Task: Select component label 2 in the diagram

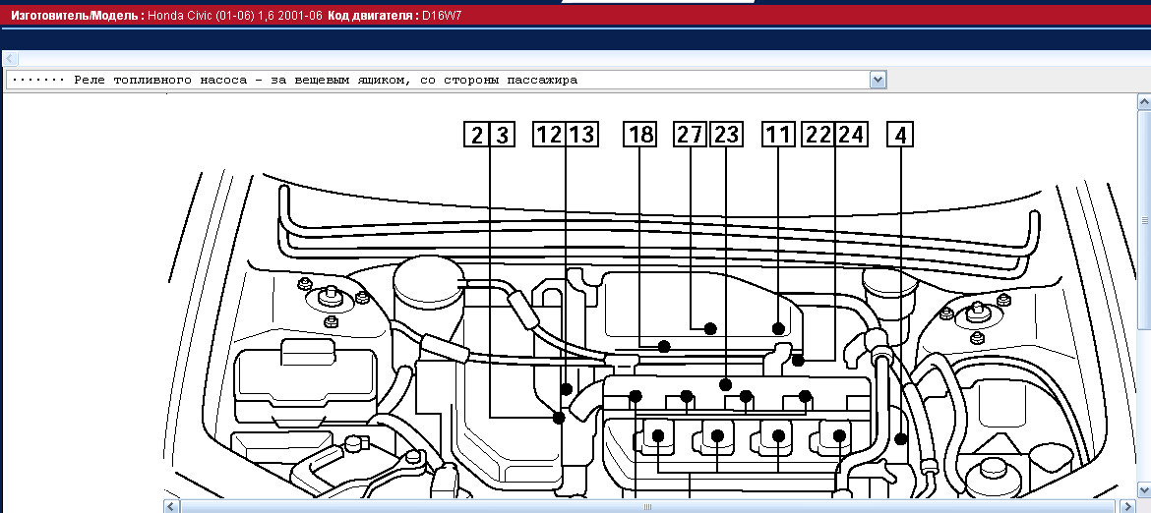Action: pos(477,134)
